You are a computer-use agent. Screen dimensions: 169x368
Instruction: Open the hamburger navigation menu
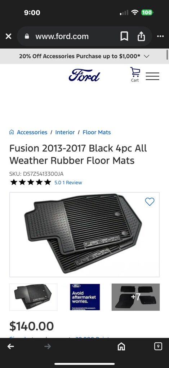click(x=152, y=76)
